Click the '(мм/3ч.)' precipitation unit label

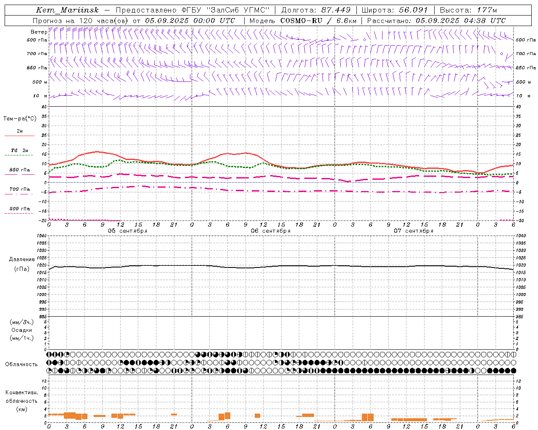[x=22, y=322]
